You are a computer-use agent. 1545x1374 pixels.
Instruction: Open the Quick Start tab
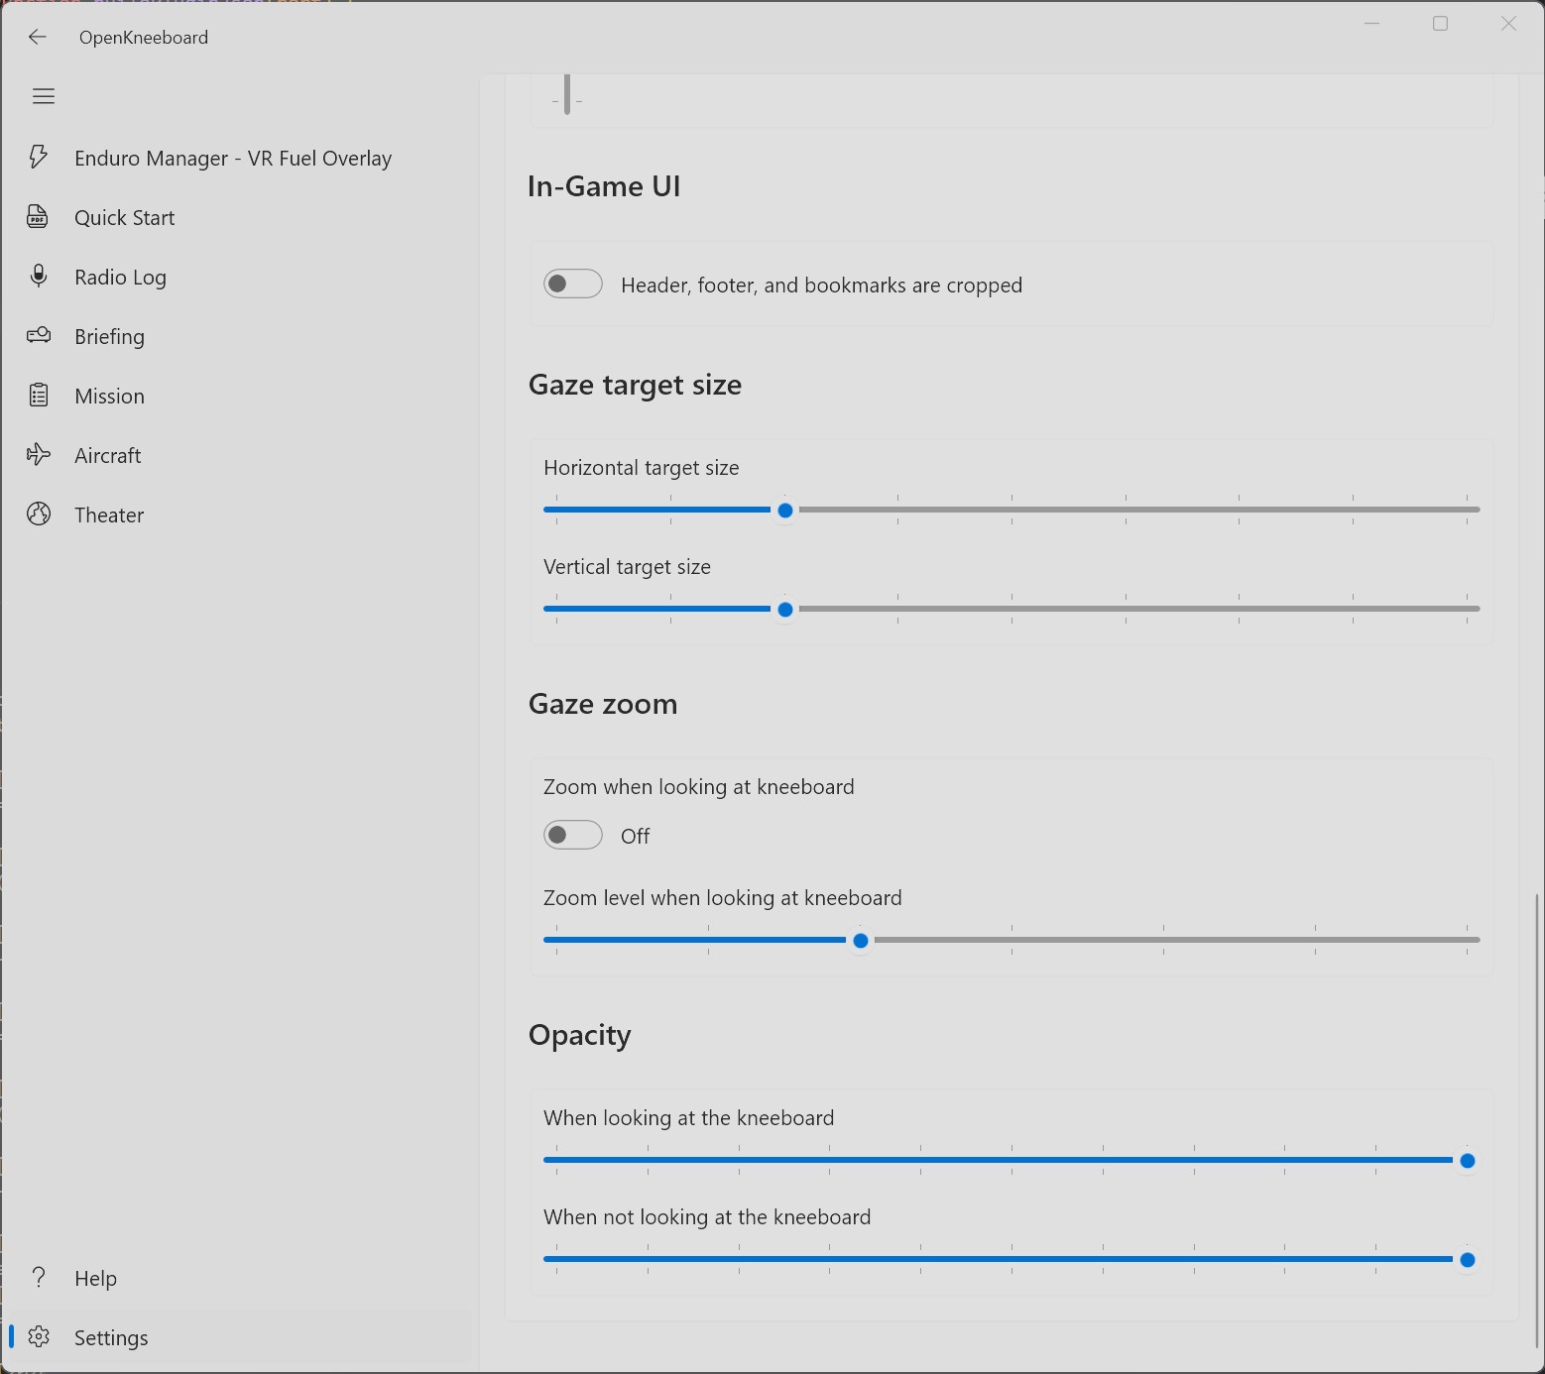click(x=240, y=217)
